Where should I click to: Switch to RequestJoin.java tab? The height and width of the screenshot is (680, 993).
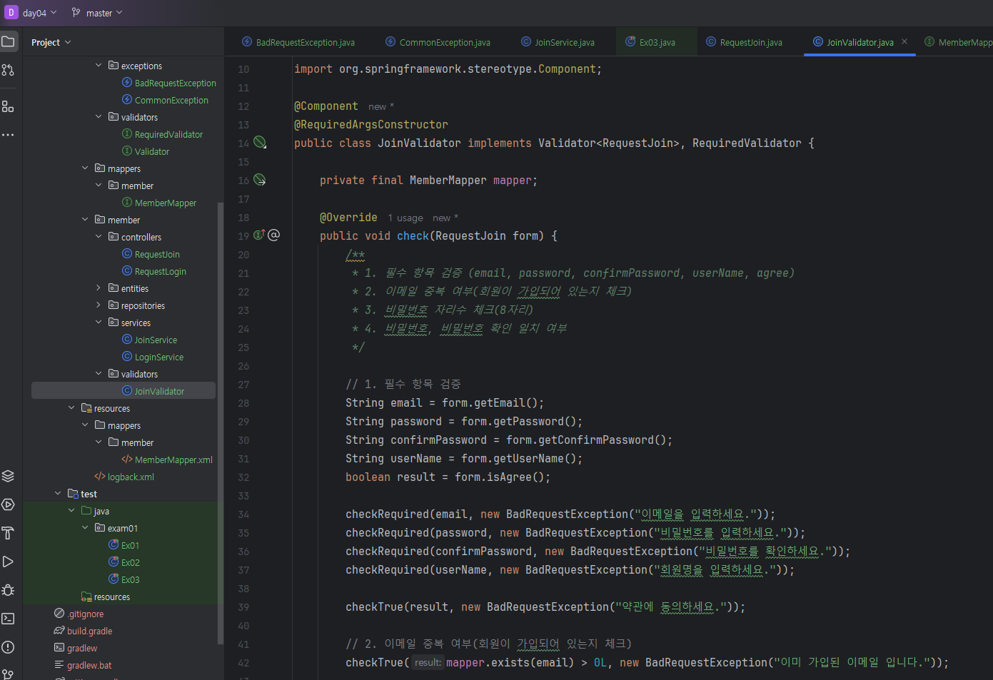coord(744,42)
